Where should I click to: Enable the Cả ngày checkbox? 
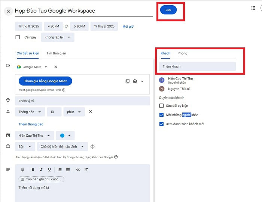[18, 37]
